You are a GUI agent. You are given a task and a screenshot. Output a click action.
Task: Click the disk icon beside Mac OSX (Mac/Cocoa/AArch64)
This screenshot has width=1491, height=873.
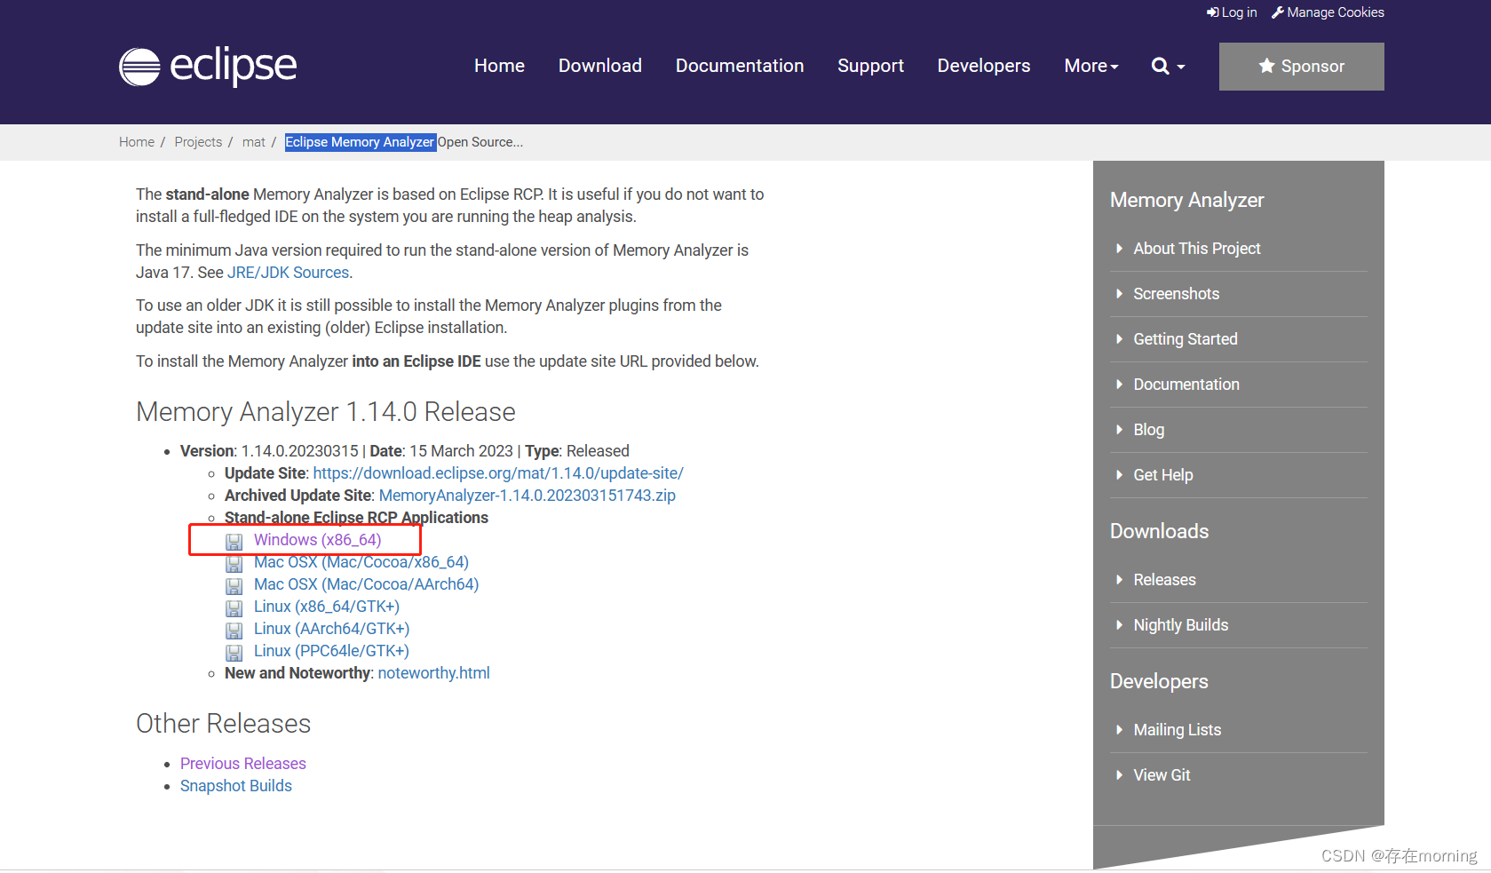click(x=234, y=586)
